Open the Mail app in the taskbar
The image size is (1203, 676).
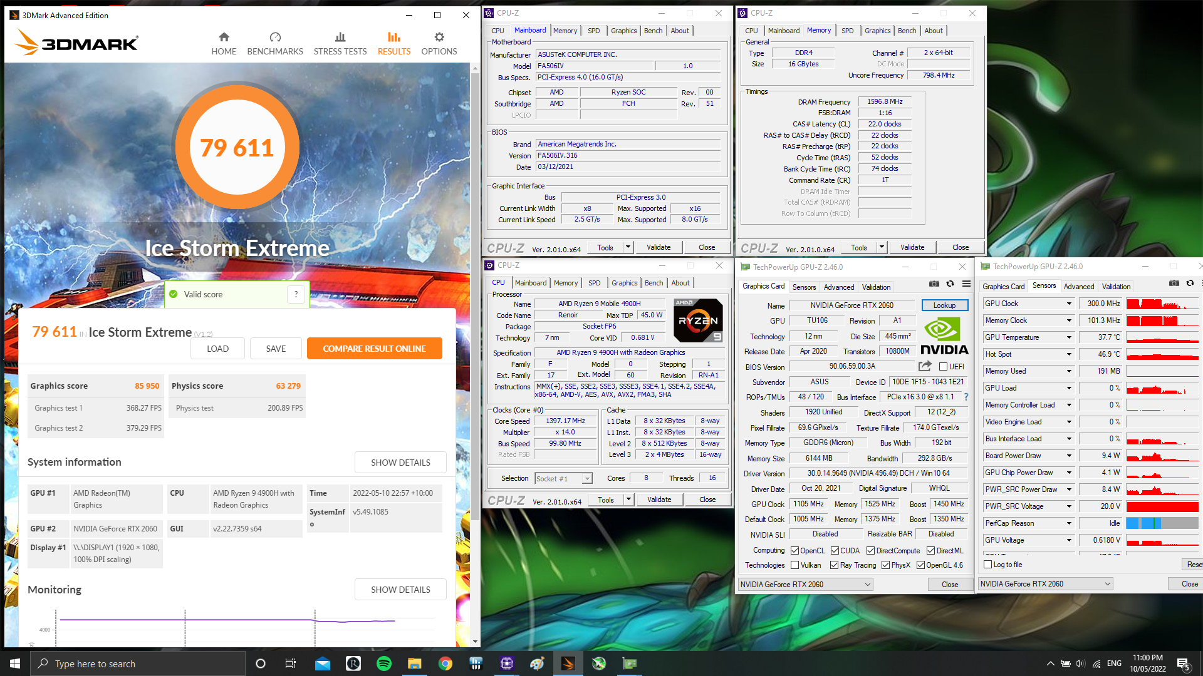(x=323, y=663)
